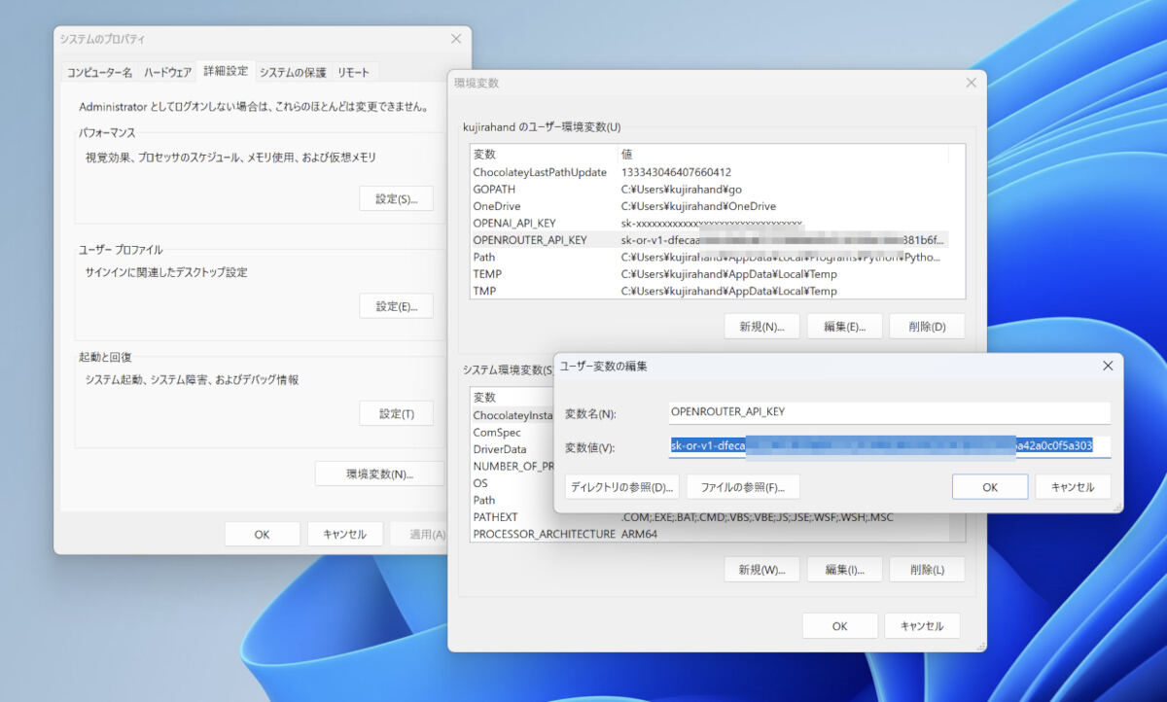Click 削除(D) to delete the user variable
The height and width of the screenshot is (702, 1167).
[927, 326]
